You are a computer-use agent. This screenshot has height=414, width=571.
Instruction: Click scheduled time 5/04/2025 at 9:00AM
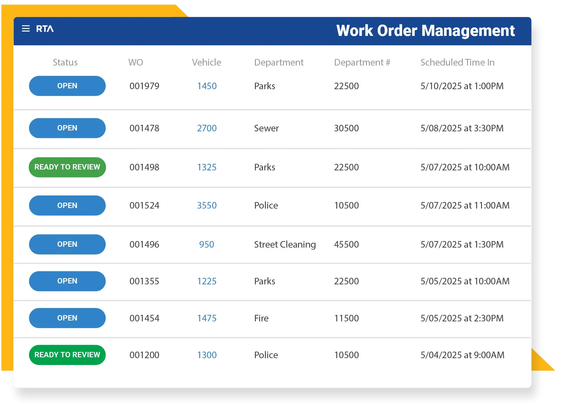[x=463, y=355]
